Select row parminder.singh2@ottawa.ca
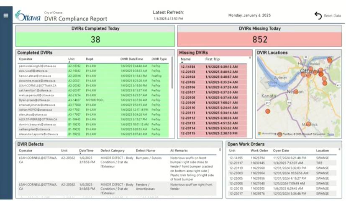The height and width of the screenshot is (201, 346). coord(94,66)
